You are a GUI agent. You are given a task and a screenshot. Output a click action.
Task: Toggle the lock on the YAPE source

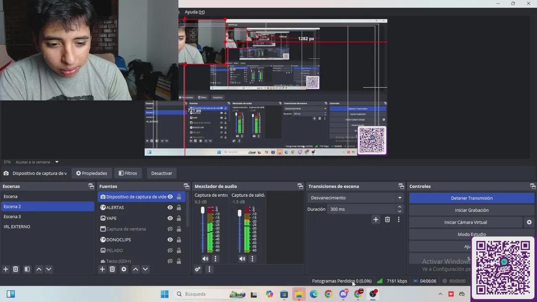(x=179, y=218)
